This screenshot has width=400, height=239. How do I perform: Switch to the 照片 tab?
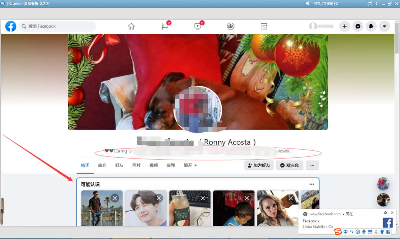point(136,165)
